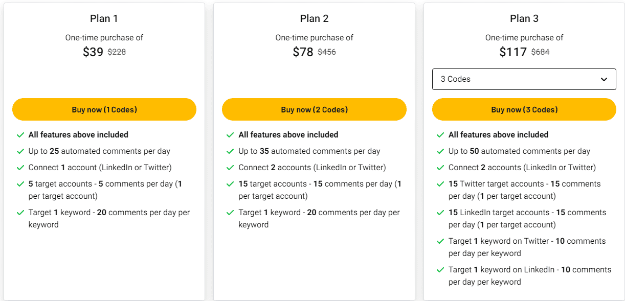The height and width of the screenshot is (301, 625).
Task: Click the 'Plan 2' title
Action: point(314,18)
